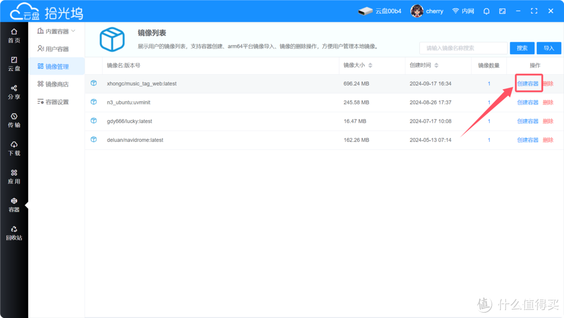Click the blue cube image list icon
564x318 pixels.
point(112,39)
